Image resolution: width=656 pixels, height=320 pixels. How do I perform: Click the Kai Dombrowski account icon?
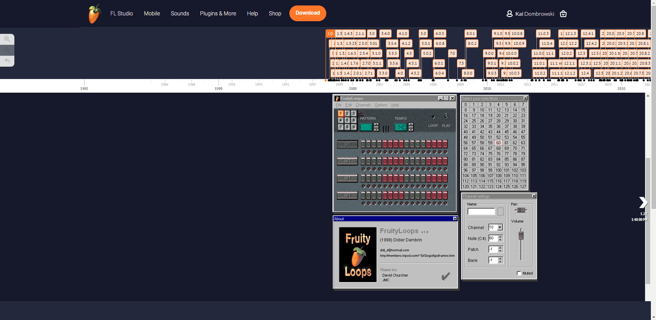tap(509, 14)
